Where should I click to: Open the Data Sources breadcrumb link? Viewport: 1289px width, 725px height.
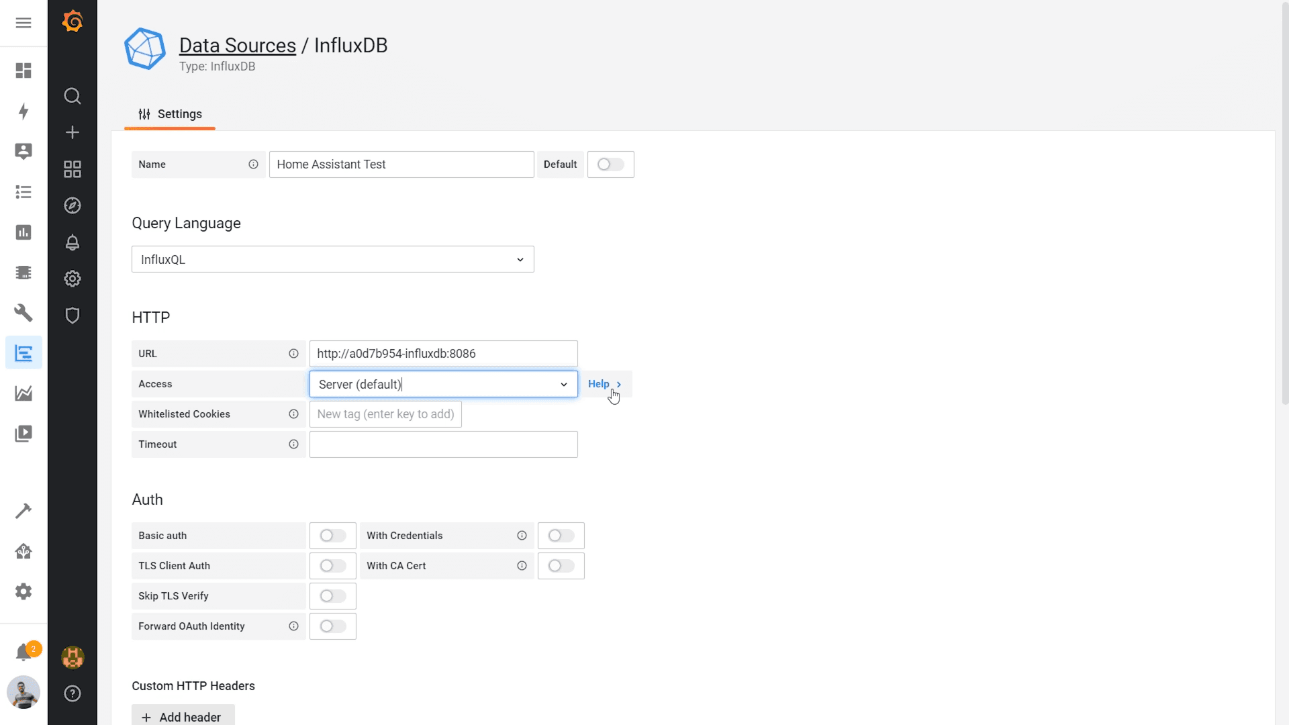(237, 45)
